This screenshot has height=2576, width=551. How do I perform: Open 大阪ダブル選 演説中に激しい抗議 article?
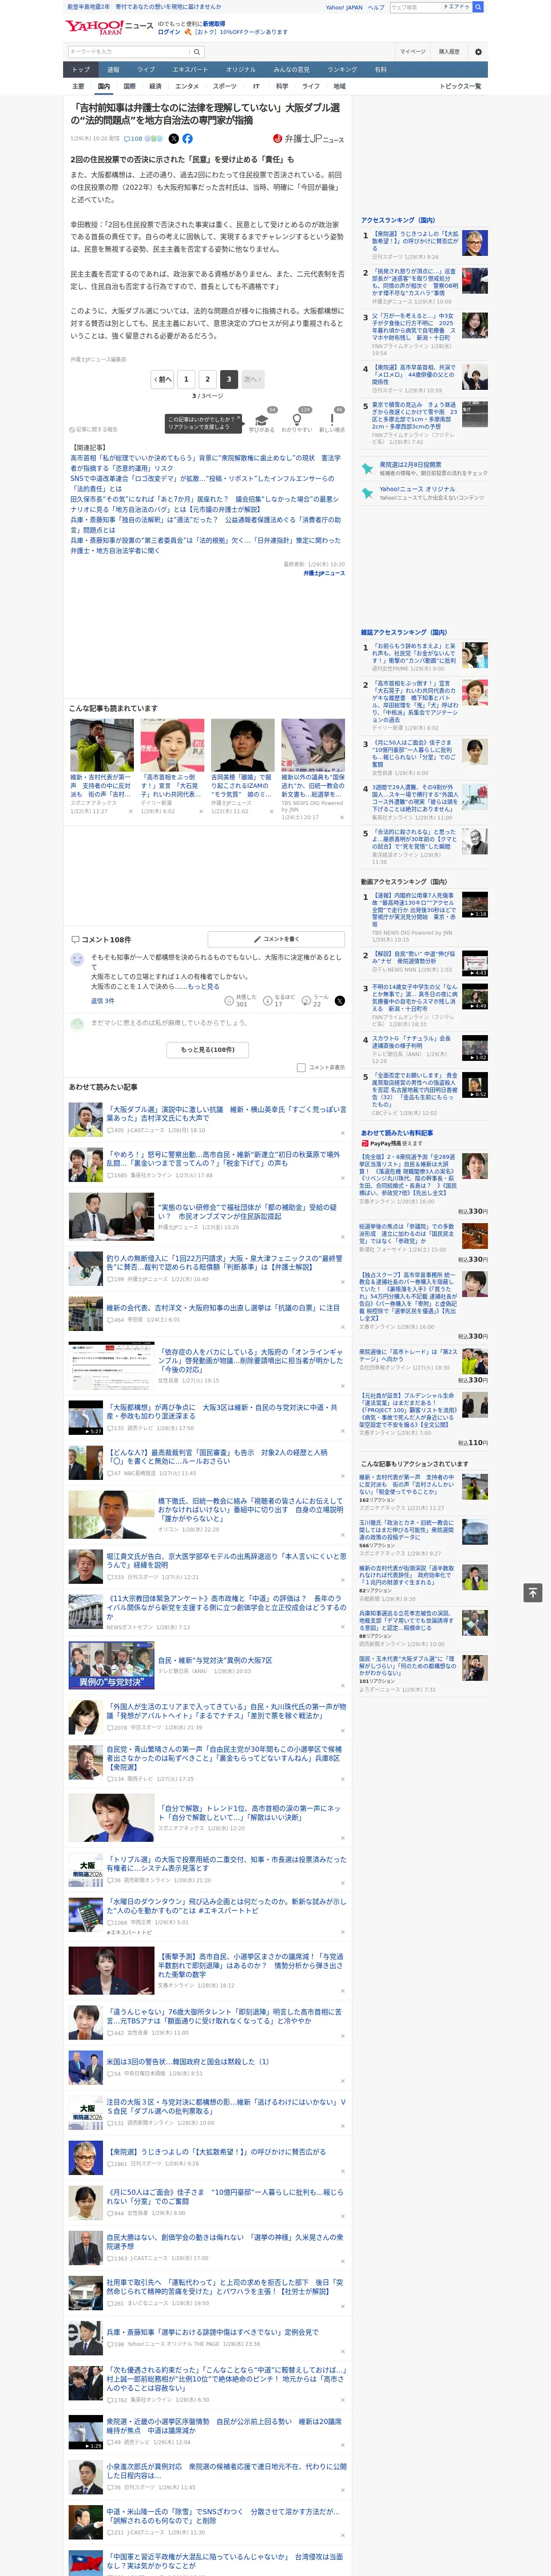click(226, 1114)
